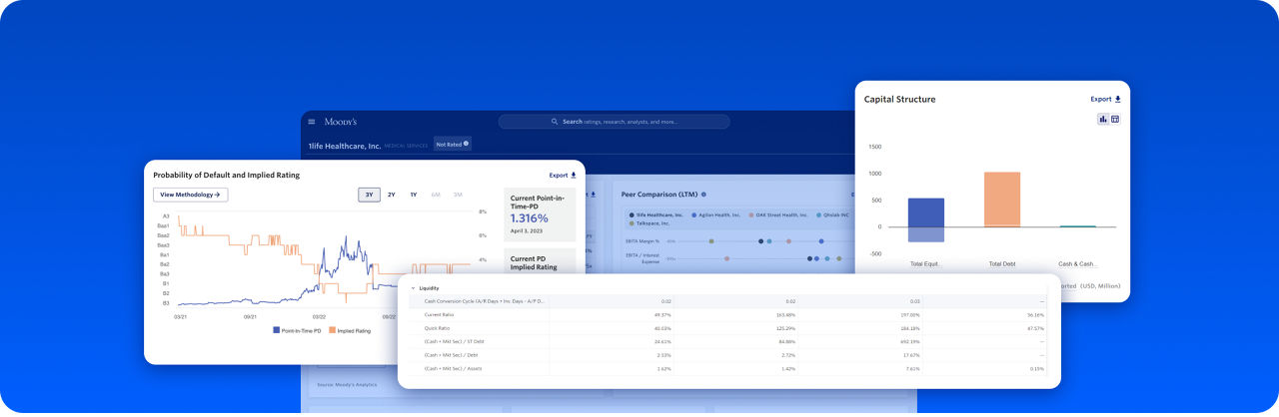Collapse the Liquidity section
Screen dimensions: 1279x417
click(413, 287)
